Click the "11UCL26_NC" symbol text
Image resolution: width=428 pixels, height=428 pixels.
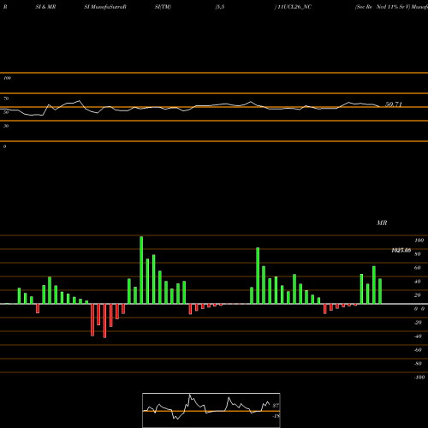[x=294, y=7]
